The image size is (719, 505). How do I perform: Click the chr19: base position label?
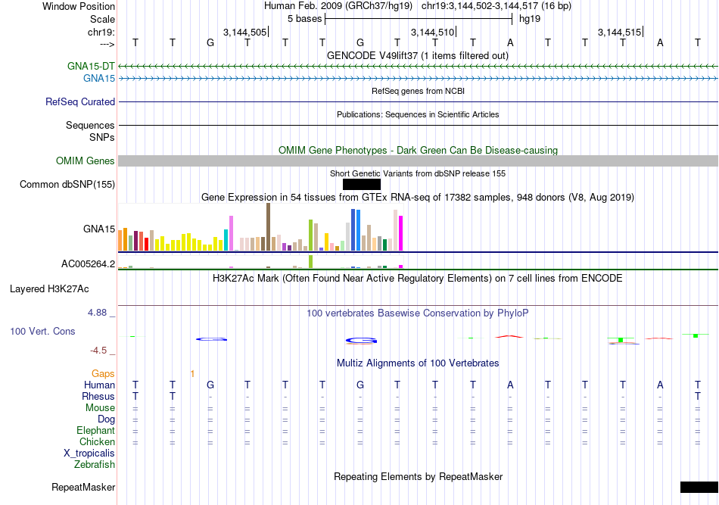101,32
